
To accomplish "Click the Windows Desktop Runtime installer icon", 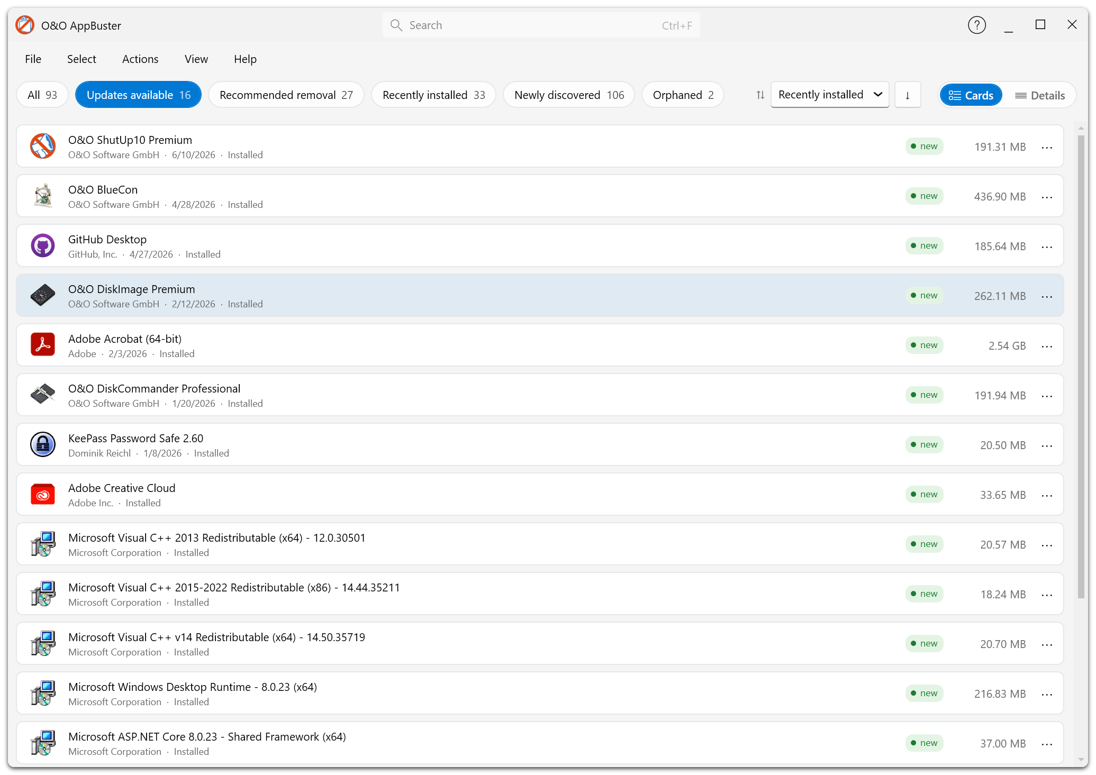I will point(43,694).
